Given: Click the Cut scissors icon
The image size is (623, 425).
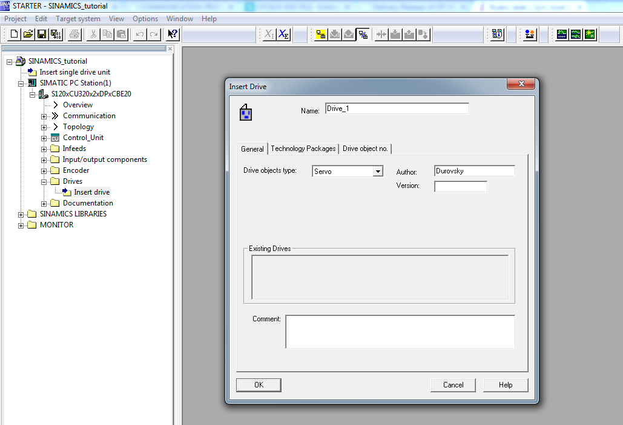Looking at the screenshot, I should (93, 34).
